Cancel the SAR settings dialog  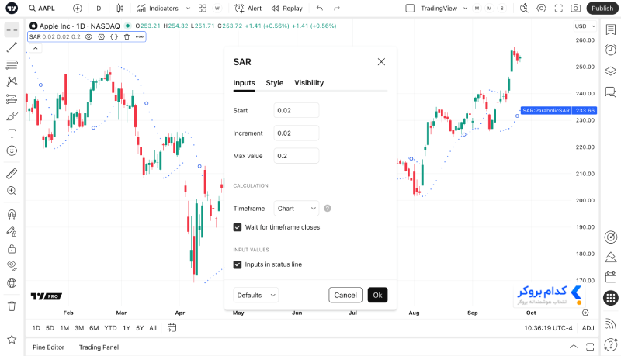(x=345, y=295)
